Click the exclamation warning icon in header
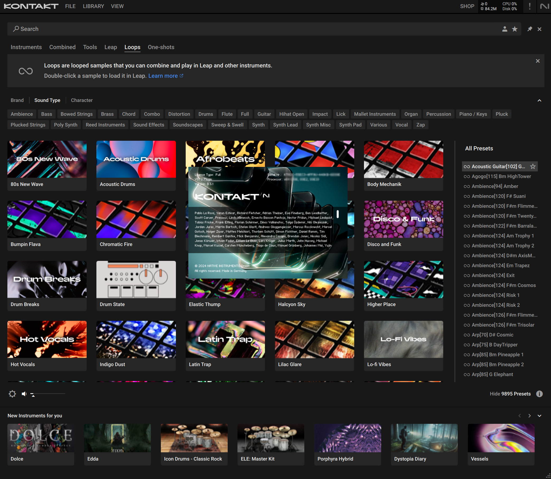This screenshot has height=479, width=551. 530,6
